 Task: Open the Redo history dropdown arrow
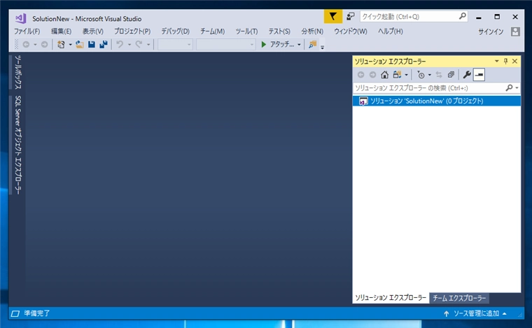coord(148,44)
